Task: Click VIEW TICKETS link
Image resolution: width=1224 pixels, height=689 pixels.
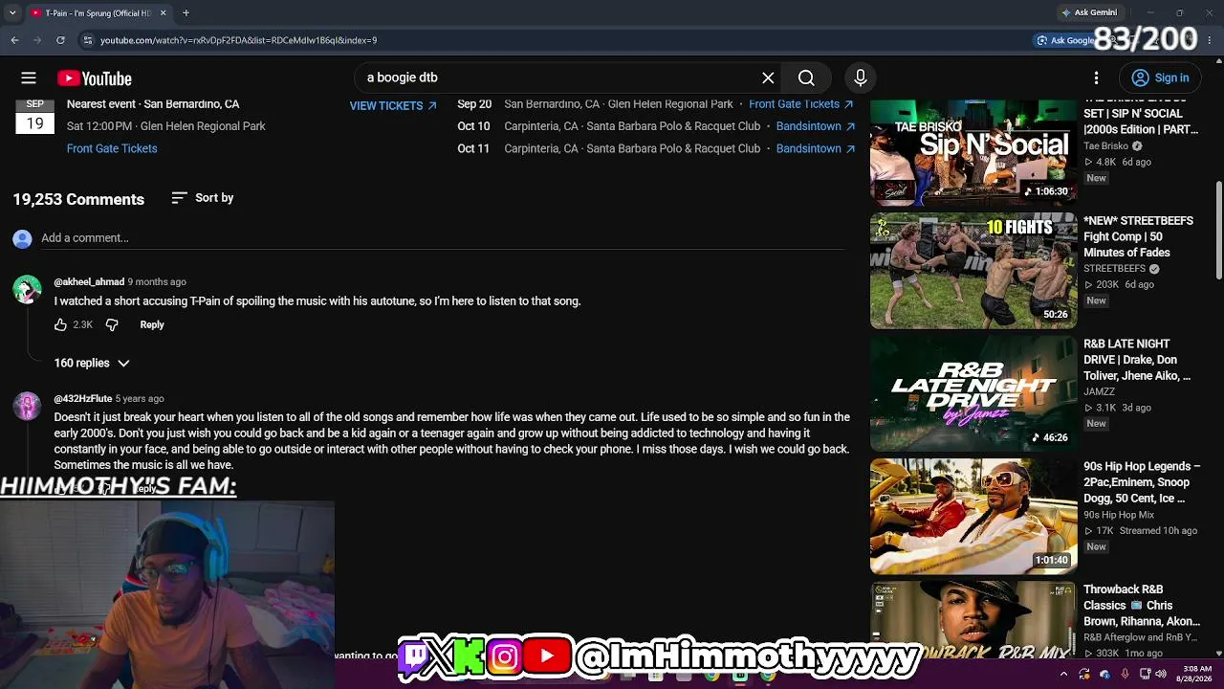Action: point(393,105)
